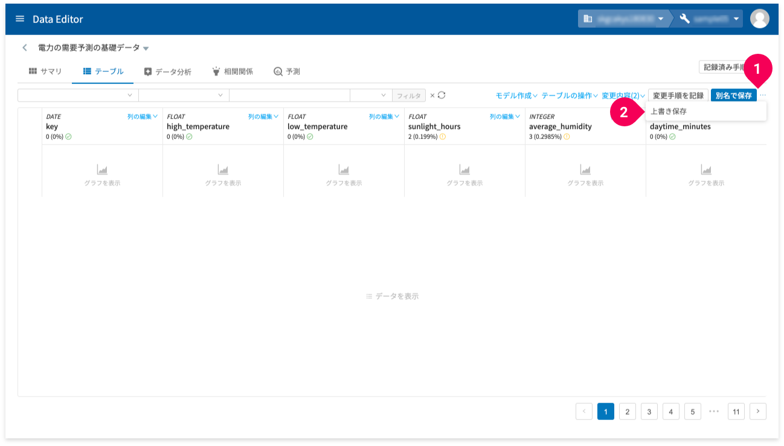Click the user avatar icon
The width and height of the screenshot is (784, 446).
(x=759, y=19)
